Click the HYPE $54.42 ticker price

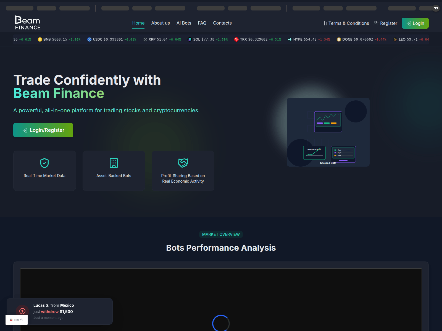pyautogui.click(x=310, y=39)
